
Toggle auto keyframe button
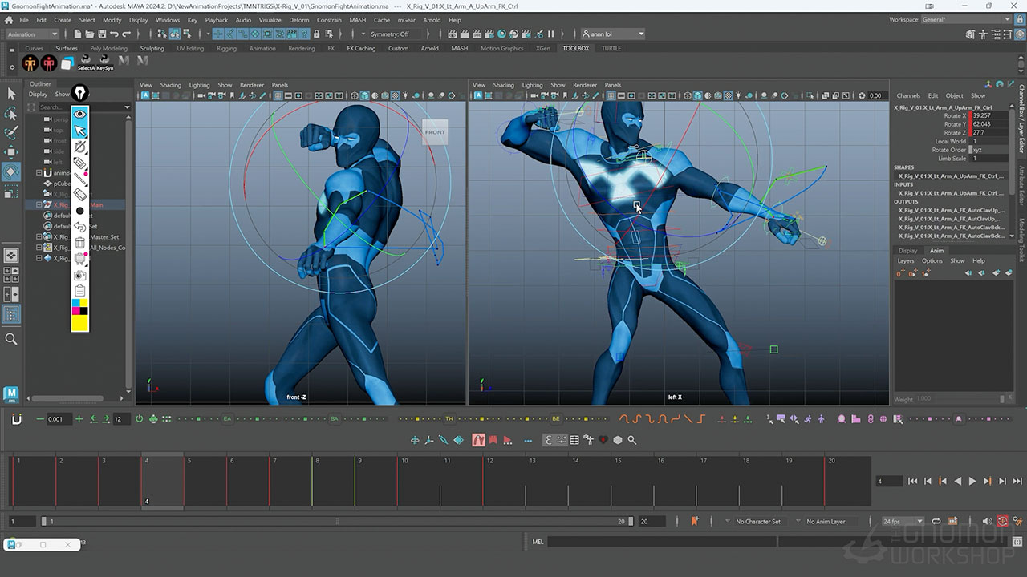tap(1004, 522)
